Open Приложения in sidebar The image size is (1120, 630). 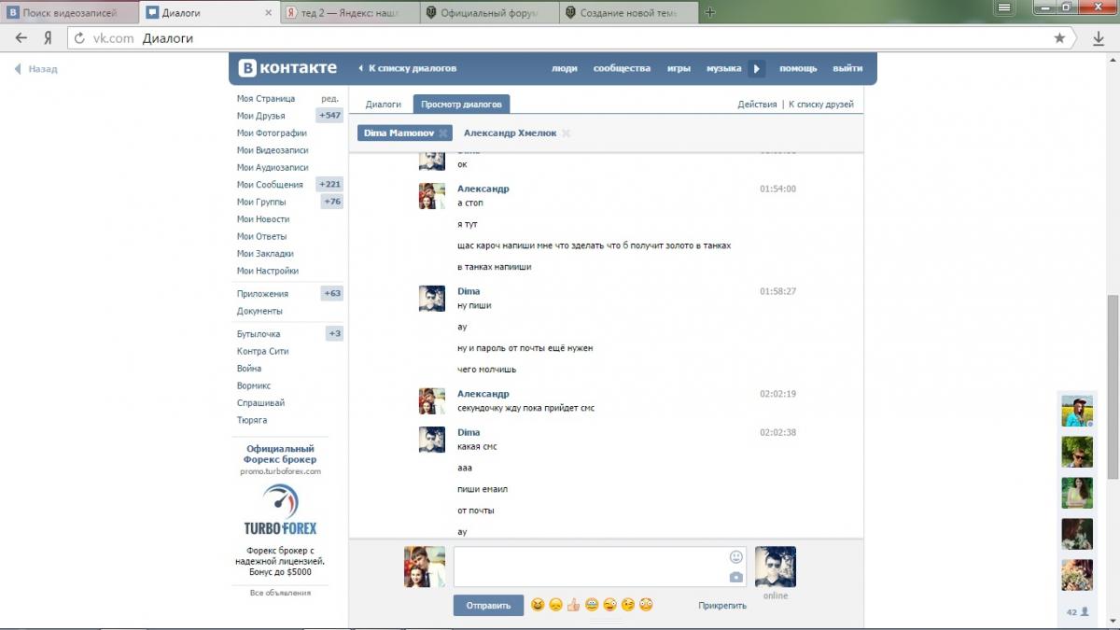(x=262, y=294)
